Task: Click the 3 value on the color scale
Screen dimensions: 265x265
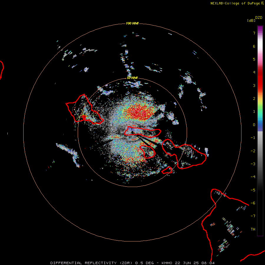Action: coord(254,85)
